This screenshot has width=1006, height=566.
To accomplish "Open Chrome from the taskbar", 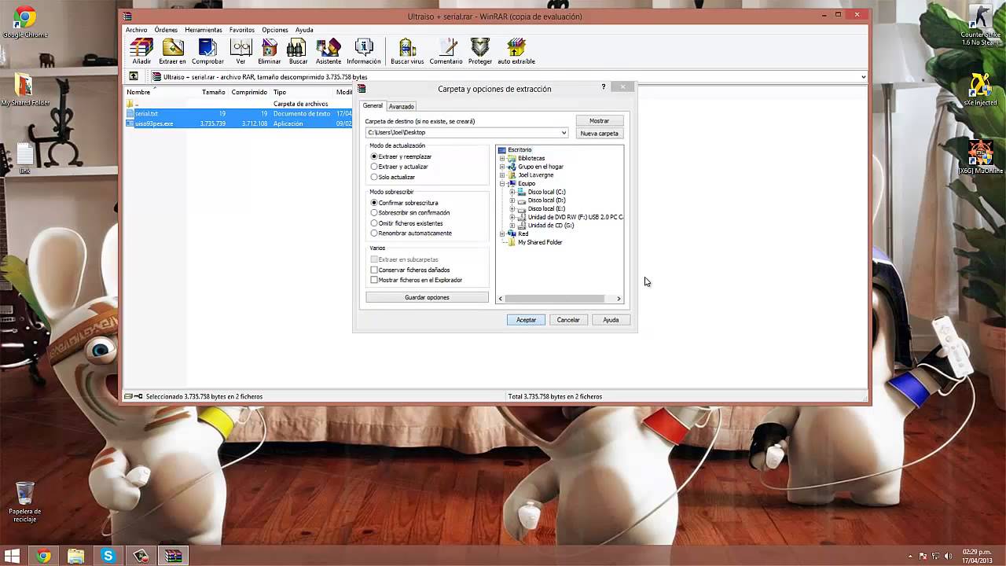I will point(44,556).
